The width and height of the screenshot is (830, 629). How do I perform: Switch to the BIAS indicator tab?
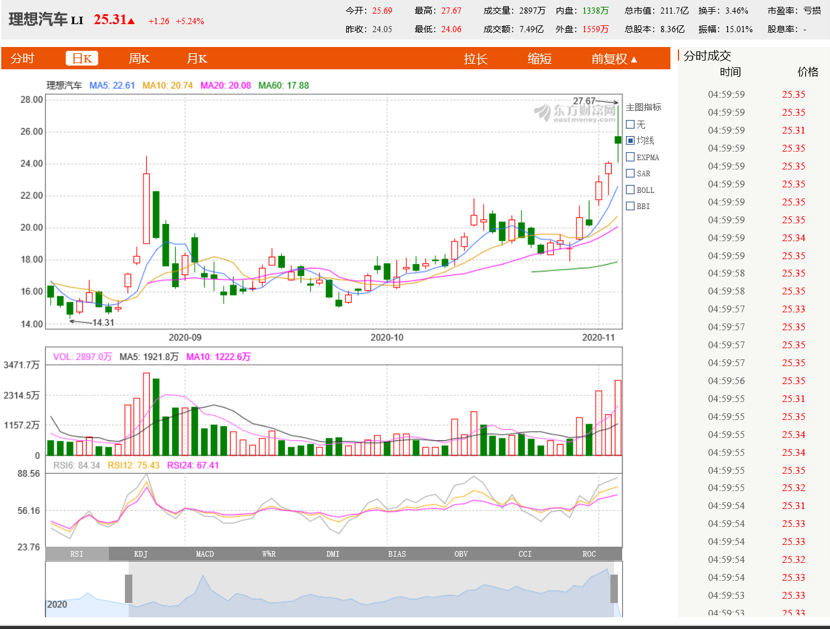pyautogui.click(x=397, y=554)
